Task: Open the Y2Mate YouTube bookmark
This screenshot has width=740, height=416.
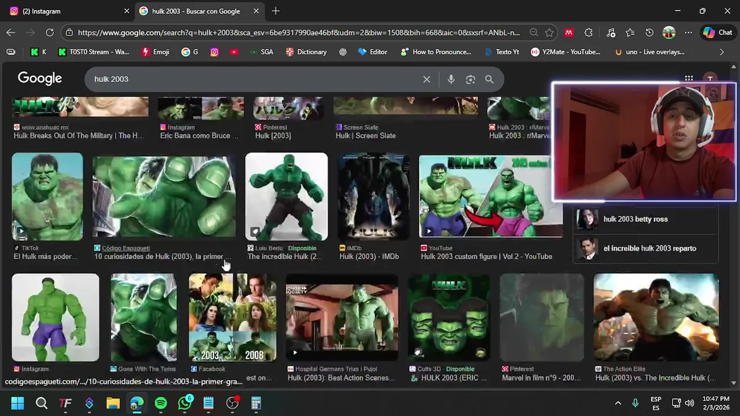Action: pos(566,52)
